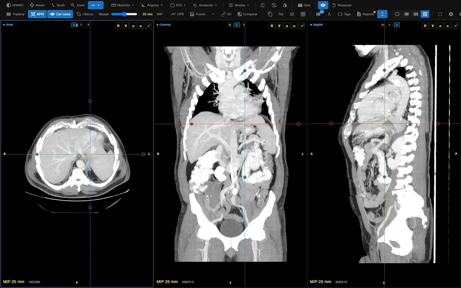Select the single viewport layout icon

397,14
